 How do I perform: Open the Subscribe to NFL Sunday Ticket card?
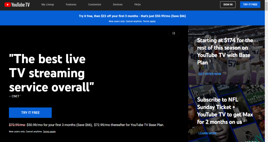(x=226, y=113)
